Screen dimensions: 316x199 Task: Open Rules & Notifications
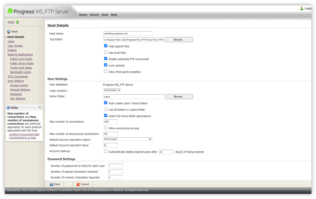click(20, 54)
